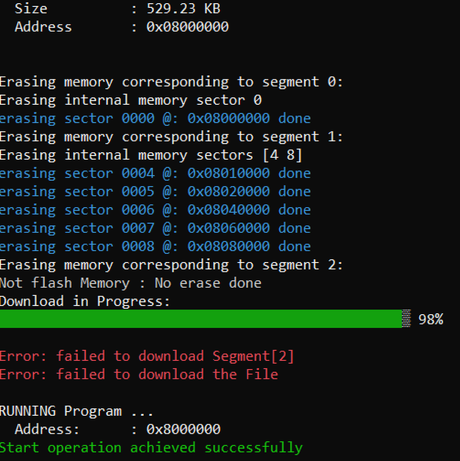The height and width of the screenshot is (461, 460).
Task: Click the 98% progress percentage
Action: pyautogui.click(x=430, y=319)
